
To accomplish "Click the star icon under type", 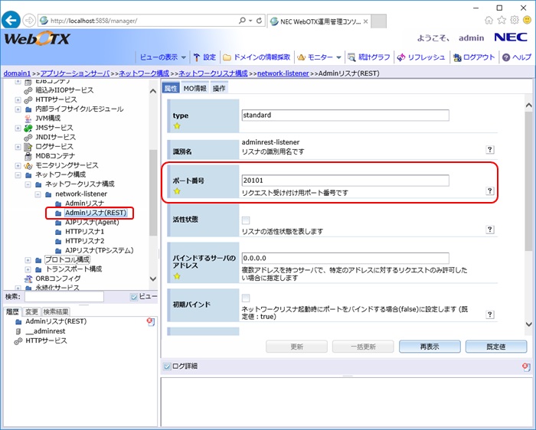I will [x=177, y=125].
